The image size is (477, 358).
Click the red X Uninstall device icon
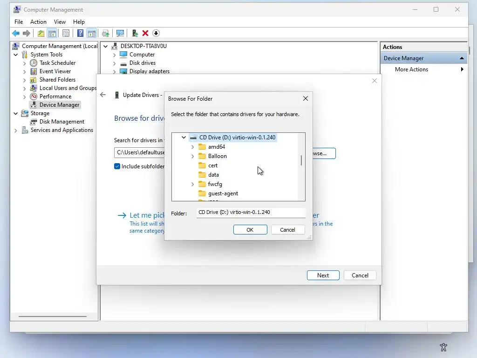pyautogui.click(x=145, y=33)
